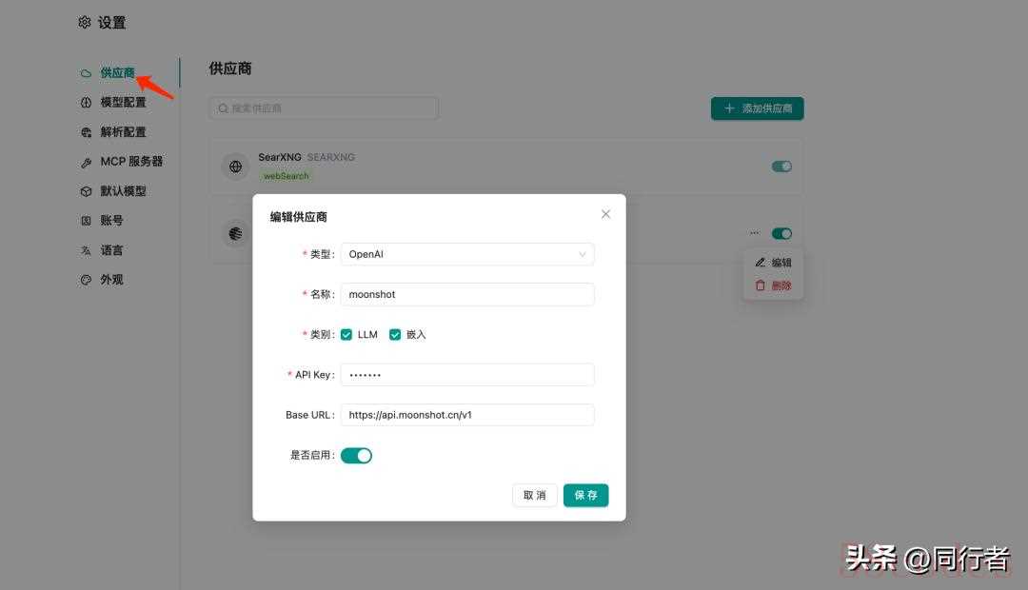This screenshot has width=1028, height=590.
Task: Toggle the second provider's enable switch
Action: [x=781, y=233]
